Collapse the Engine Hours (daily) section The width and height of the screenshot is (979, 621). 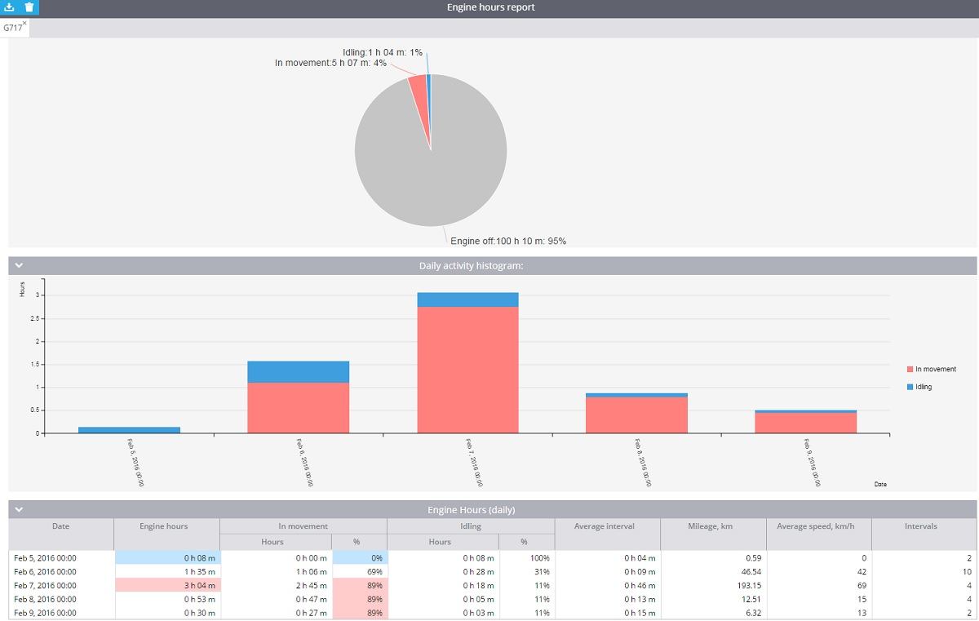pyautogui.click(x=19, y=509)
